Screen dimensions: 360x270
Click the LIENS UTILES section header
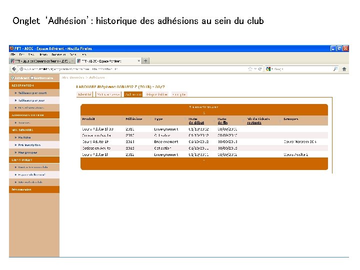pyautogui.click(x=34, y=160)
